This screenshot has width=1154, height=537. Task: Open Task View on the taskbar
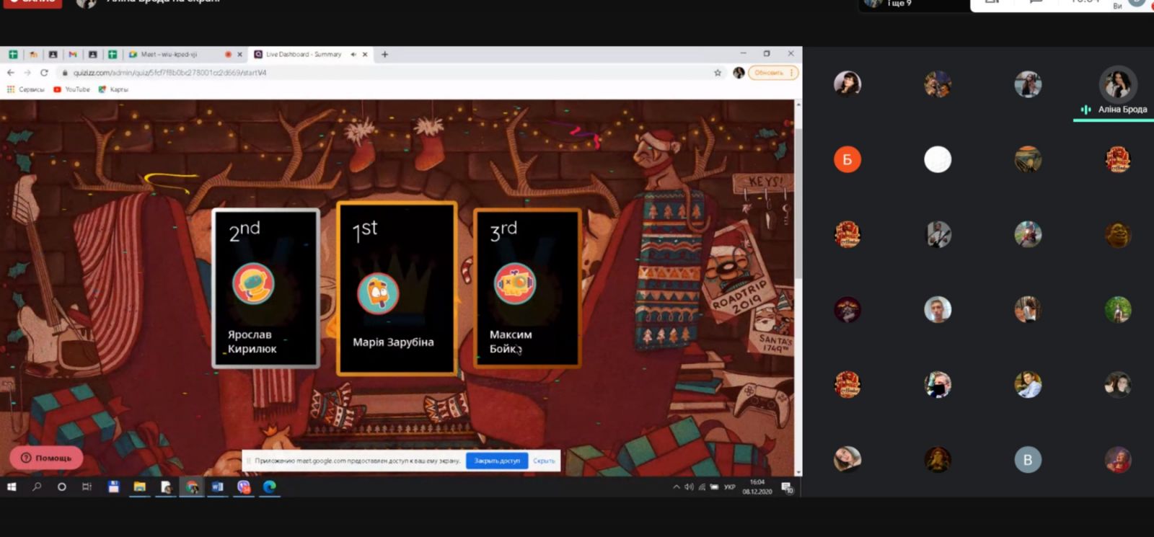click(x=87, y=487)
